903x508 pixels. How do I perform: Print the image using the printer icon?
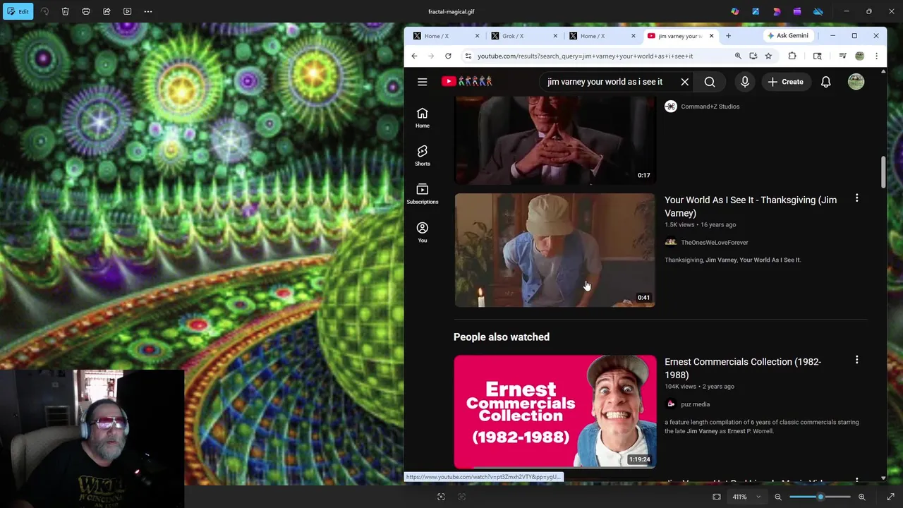coord(86,11)
